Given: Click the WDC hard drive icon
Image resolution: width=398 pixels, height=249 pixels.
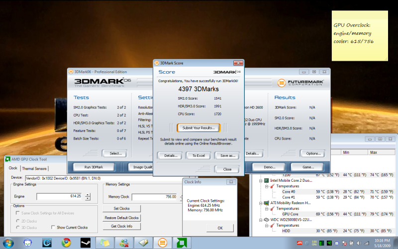Looking at the screenshot, I should tap(266, 220).
